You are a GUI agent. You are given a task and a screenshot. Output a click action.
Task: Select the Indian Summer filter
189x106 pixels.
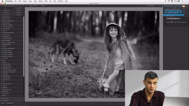(x=6, y=78)
